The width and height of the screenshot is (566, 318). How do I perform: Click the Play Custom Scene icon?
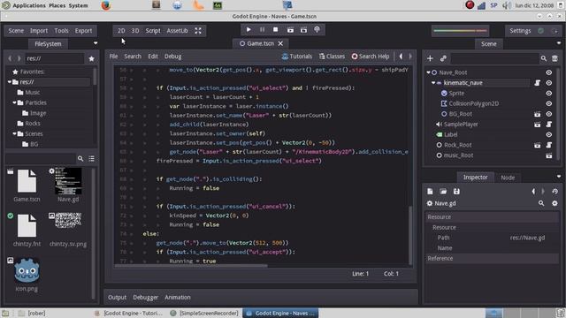(303, 30)
